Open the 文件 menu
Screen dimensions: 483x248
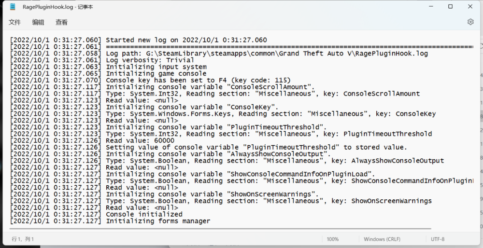click(x=15, y=22)
